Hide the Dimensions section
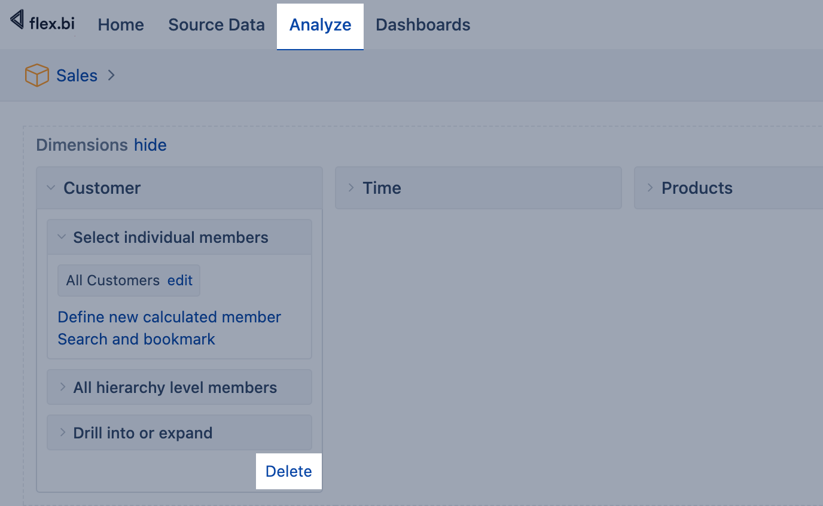The width and height of the screenshot is (823, 506). click(x=150, y=145)
